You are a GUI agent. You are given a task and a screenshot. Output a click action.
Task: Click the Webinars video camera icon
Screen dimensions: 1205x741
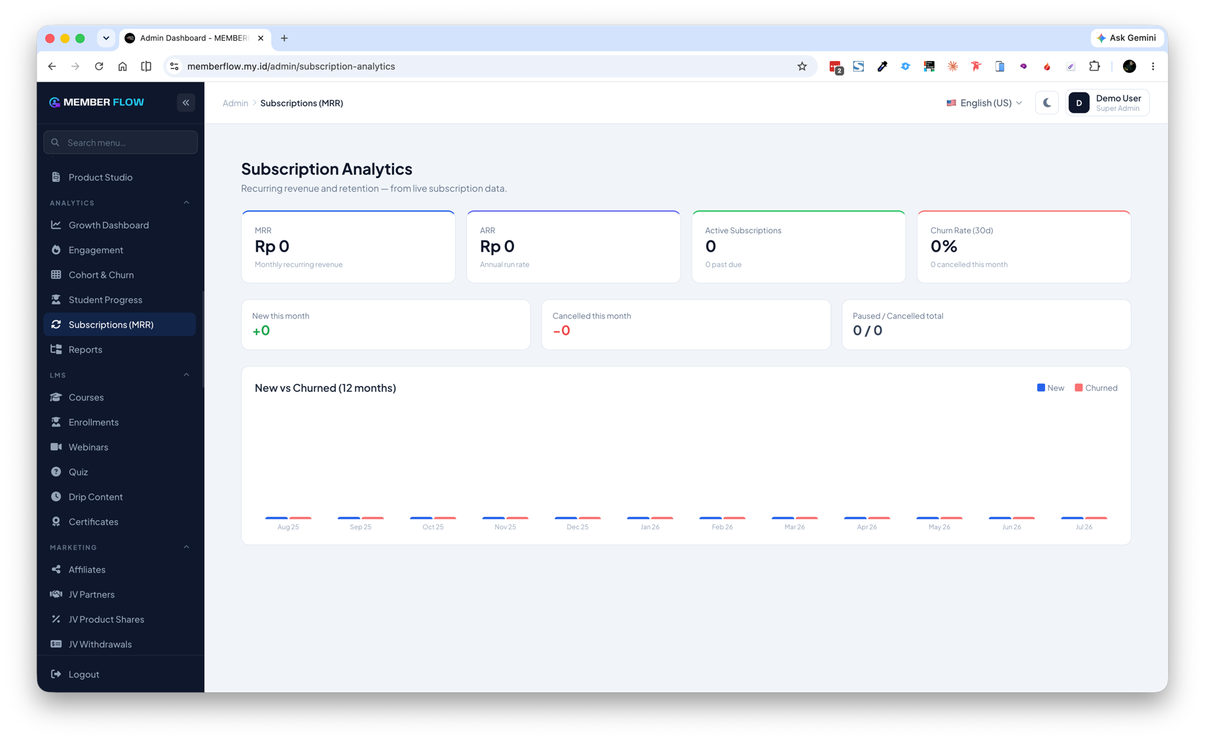pos(56,447)
